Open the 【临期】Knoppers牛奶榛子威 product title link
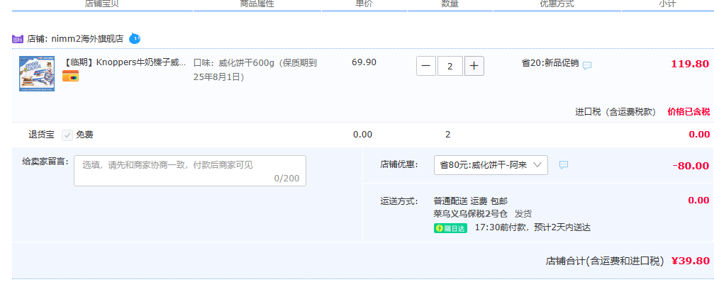This screenshot has width=714, height=282. [124, 63]
